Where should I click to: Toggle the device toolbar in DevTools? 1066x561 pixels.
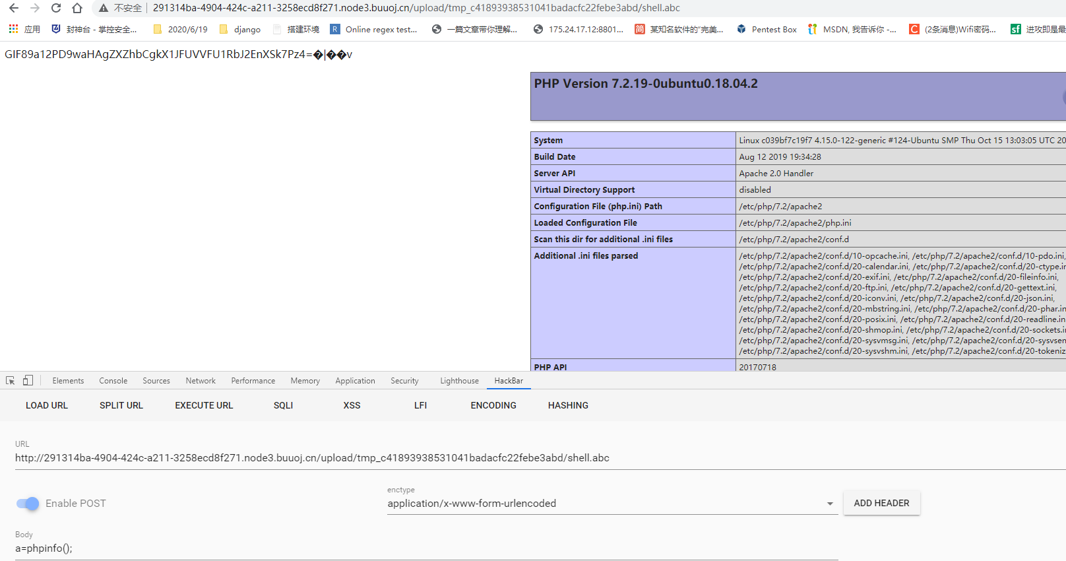(28, 381)
